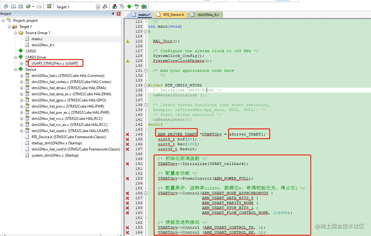Click the Project: project root icon
This screenshot has height=236, width=371.
9,20
